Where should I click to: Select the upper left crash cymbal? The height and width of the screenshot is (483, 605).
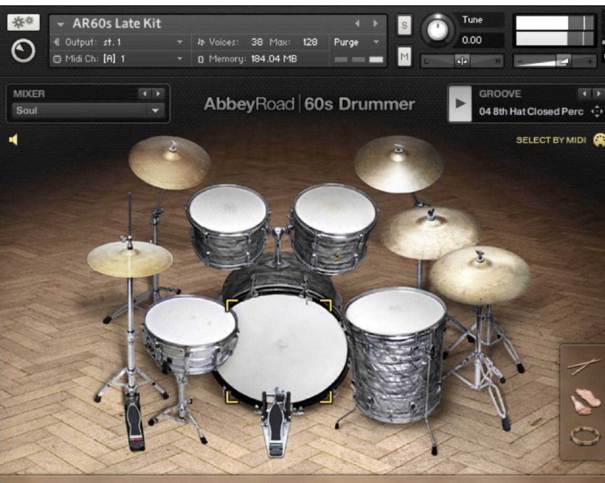170,162
